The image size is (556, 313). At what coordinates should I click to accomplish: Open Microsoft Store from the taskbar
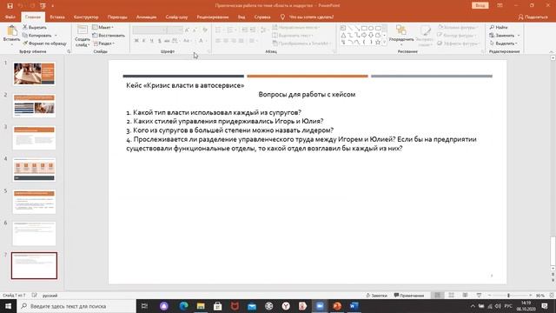pyautogui.click(x=218, y=306)
